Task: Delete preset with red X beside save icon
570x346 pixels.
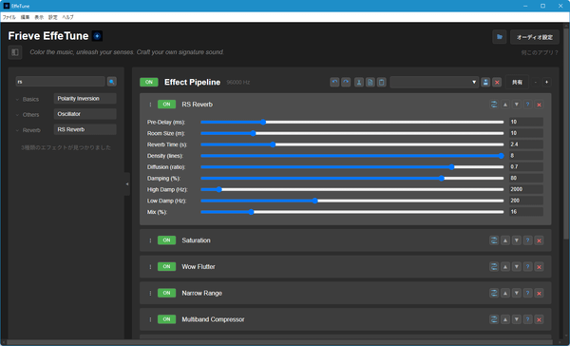Action: 497,83
